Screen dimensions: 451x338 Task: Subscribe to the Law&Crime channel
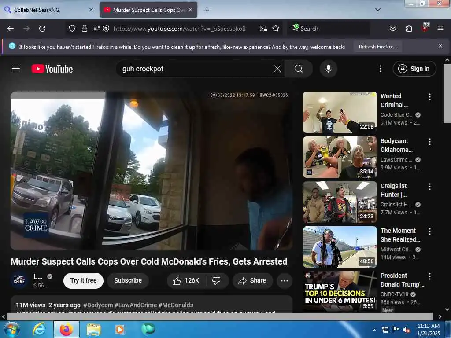(x=128, y=280)
